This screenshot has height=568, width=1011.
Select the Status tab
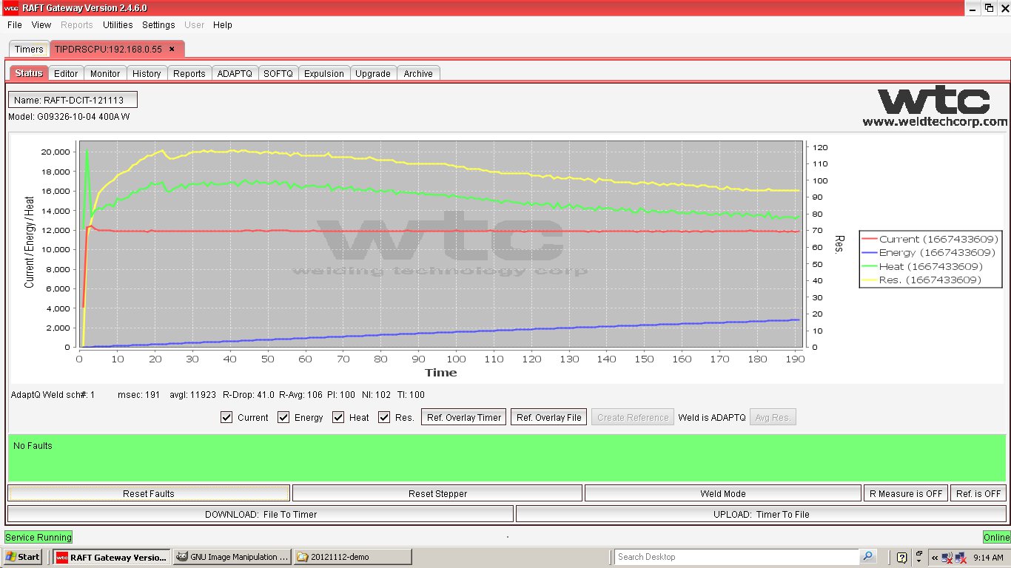point(29,73)
